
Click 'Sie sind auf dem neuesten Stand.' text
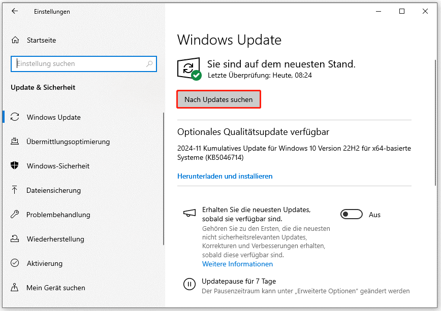(x=281, y=64)
